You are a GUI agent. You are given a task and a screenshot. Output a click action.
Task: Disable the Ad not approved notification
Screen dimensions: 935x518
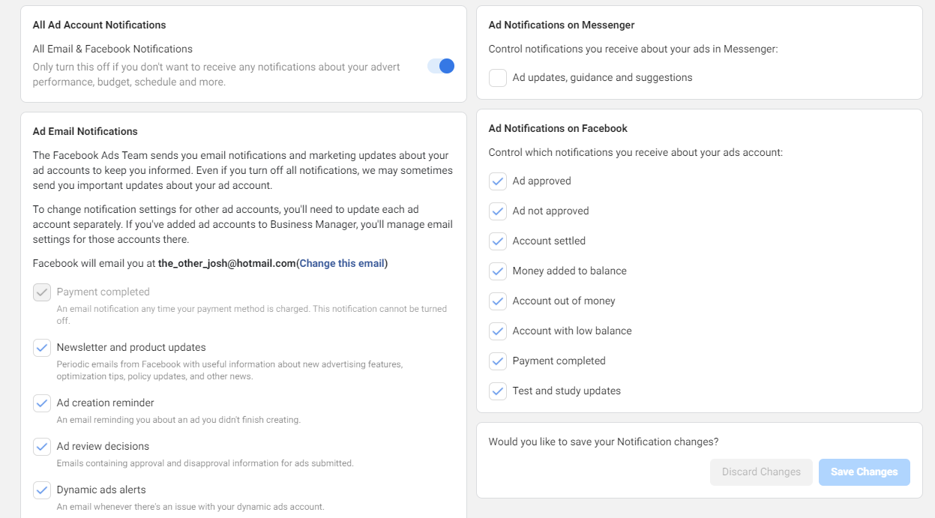click(x=497, y=211)
